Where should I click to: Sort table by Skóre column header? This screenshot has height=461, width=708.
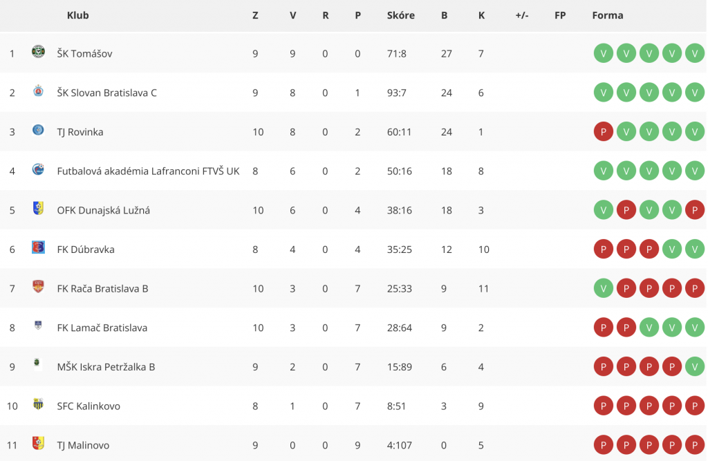(400, 15)
